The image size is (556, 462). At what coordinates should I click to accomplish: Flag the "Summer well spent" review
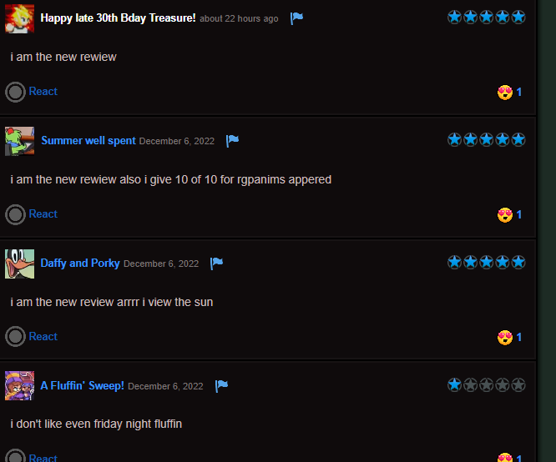(x=232, y=141)
